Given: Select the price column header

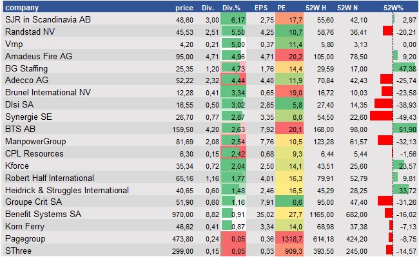Looking at the screenshot, I should click(x=184, y=8).
